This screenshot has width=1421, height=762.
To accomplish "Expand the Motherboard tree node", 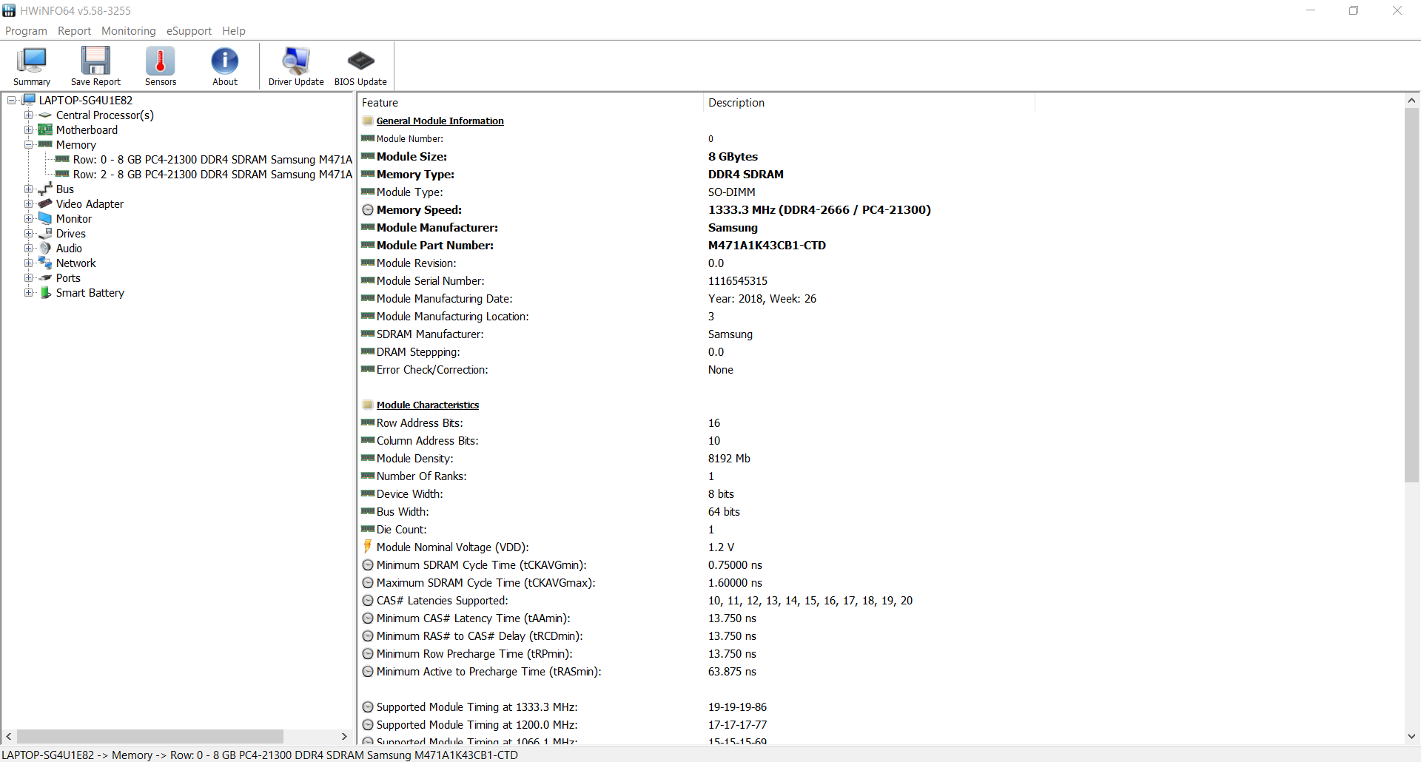I will pos(28,129).
